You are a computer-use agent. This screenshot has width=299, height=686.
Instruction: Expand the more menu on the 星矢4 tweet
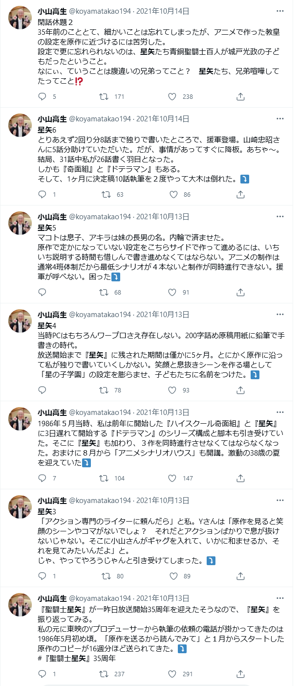pos(280,315)
